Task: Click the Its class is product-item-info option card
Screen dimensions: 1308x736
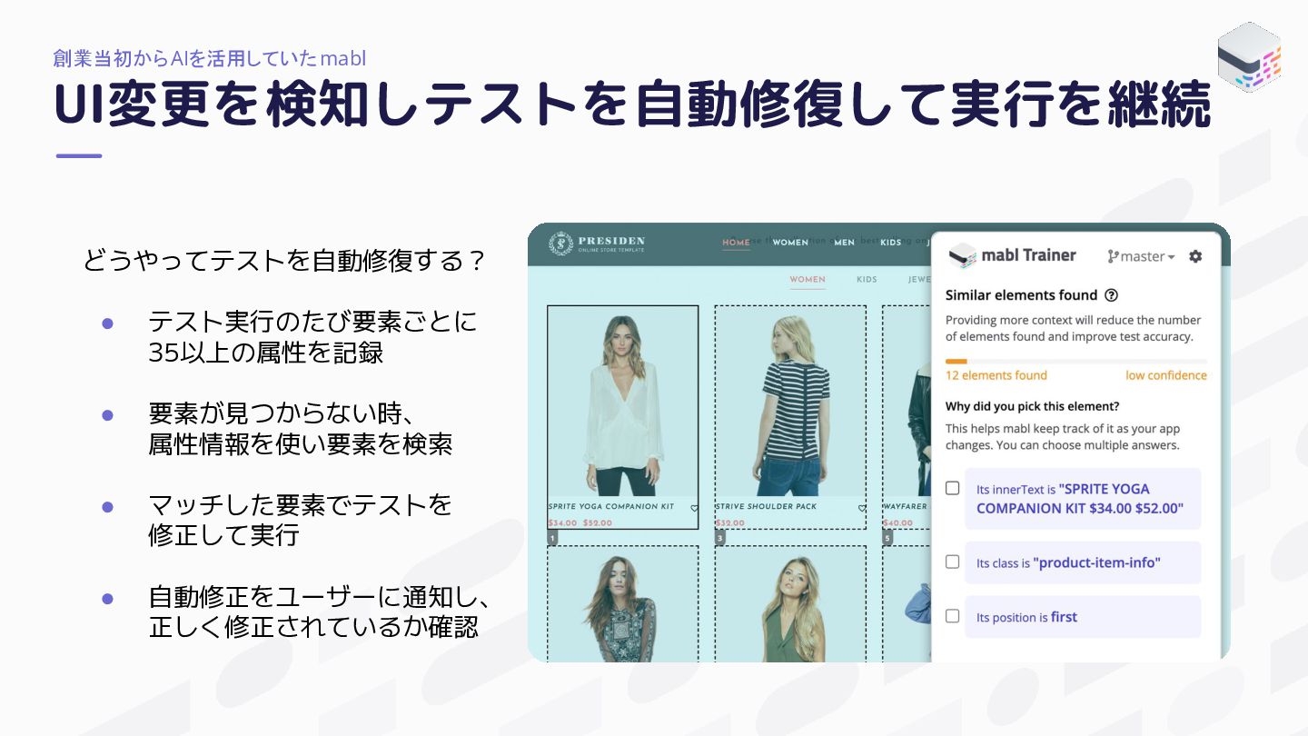Action: coord(1083,562)
